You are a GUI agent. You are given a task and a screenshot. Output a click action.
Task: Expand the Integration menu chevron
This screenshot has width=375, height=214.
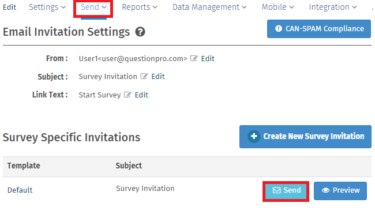point(354,7)
